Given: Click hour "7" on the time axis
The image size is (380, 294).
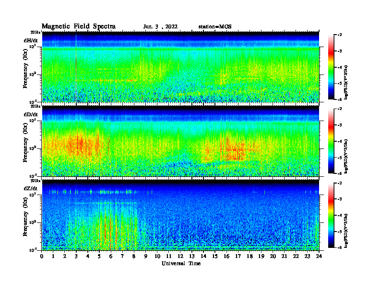Looking at the screenshot, I should coord(122,256).
